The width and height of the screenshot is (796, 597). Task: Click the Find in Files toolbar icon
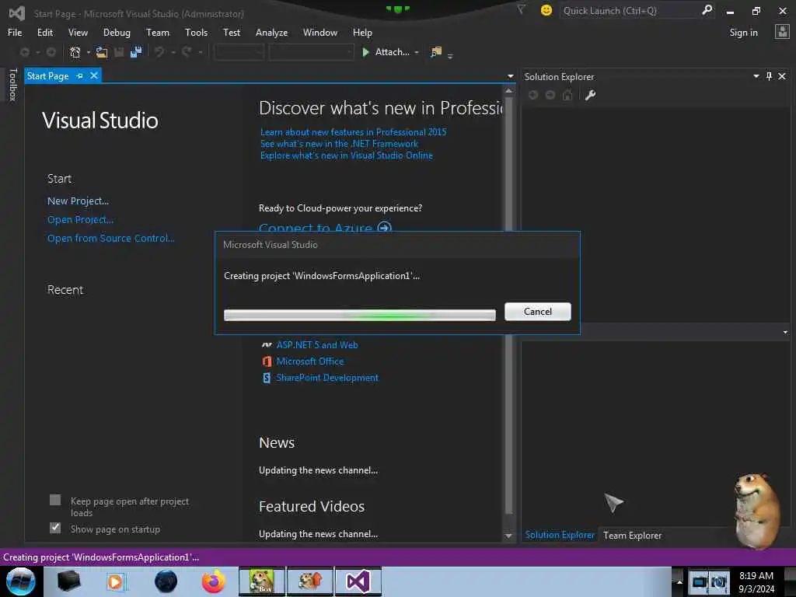[436, 52]
